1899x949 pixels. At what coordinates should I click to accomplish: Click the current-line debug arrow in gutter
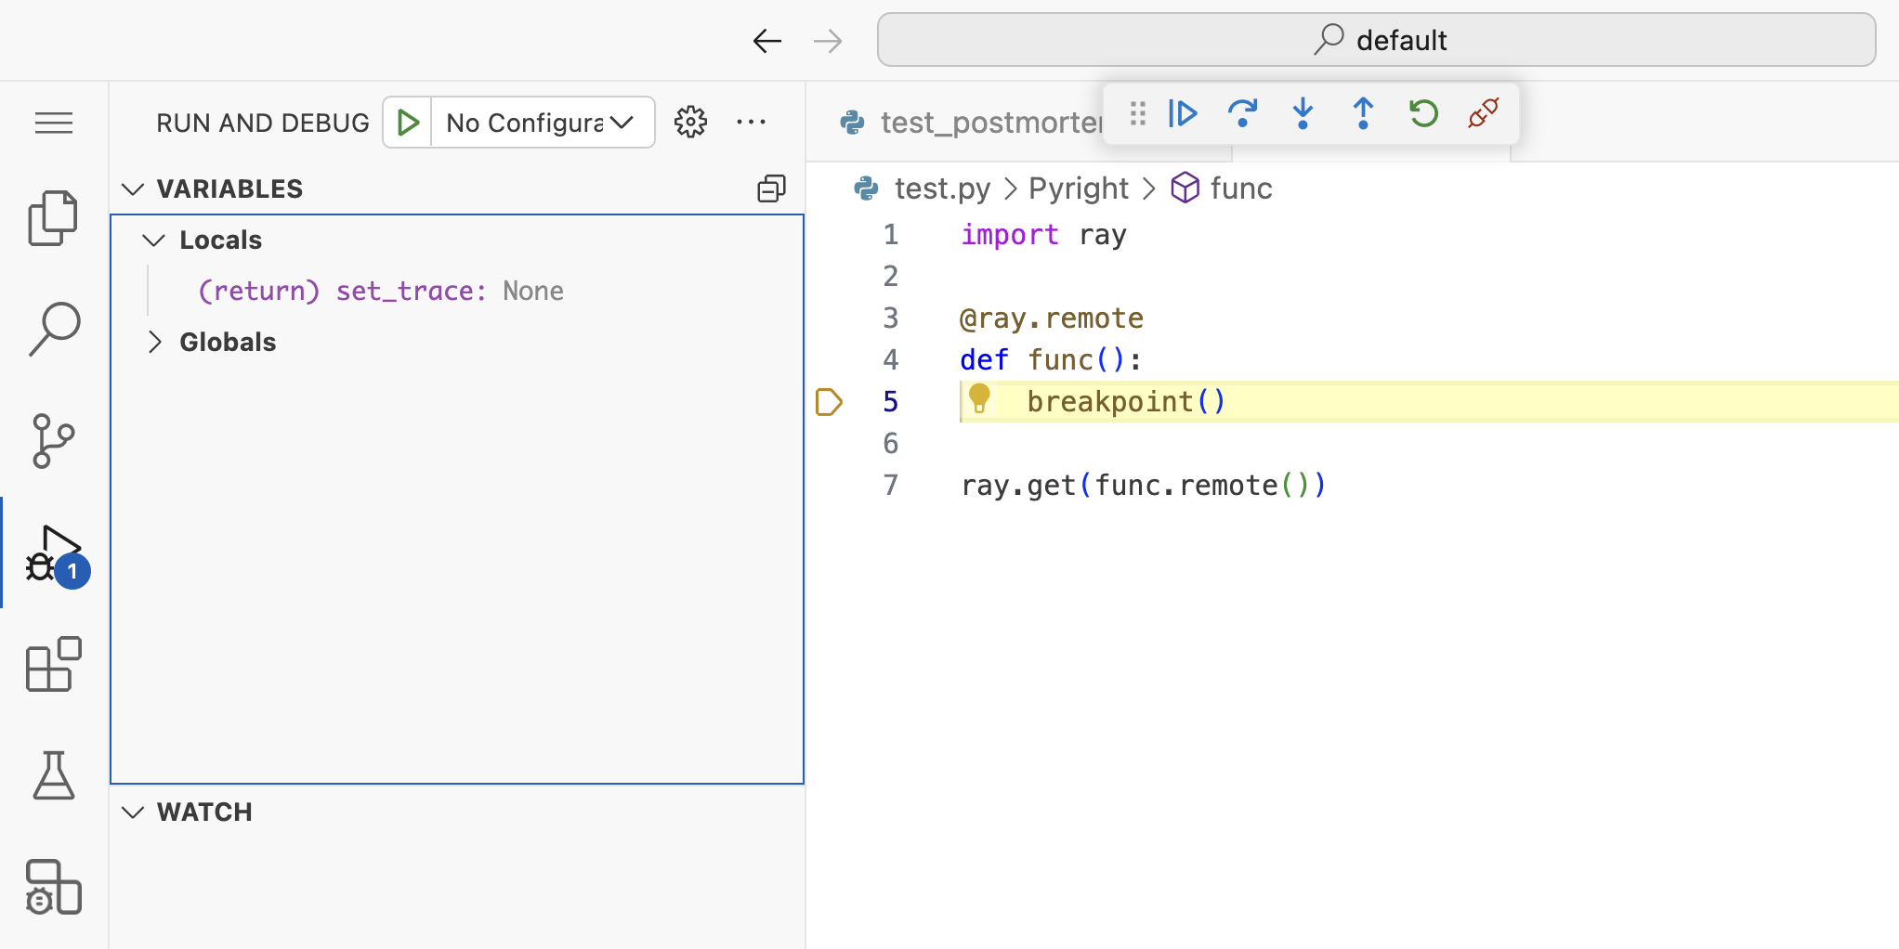point(829,402)
